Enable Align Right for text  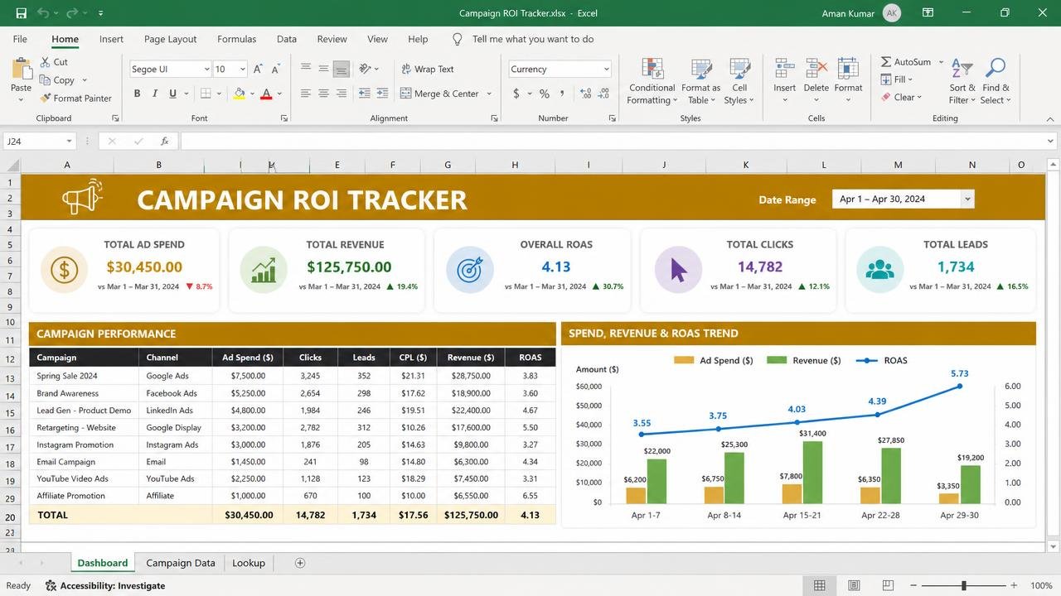pos(341,94)
